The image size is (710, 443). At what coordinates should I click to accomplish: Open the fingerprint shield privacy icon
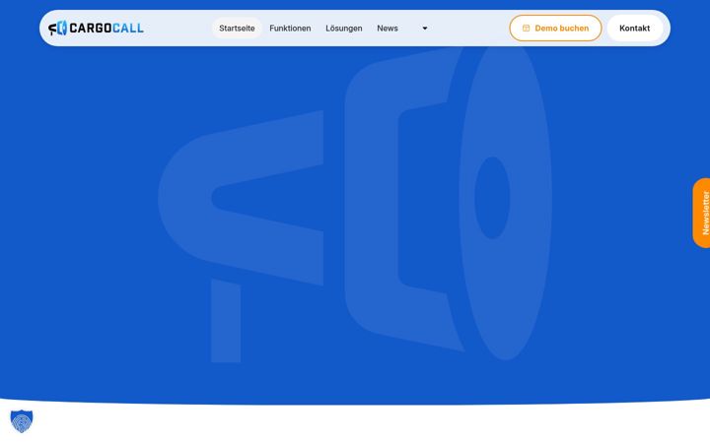click(22, 421)
